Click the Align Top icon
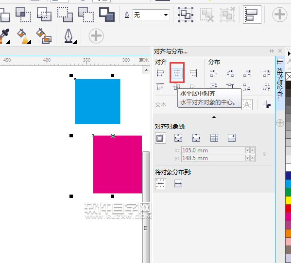This screenshot has height=263, width=291. click(160, 86)
